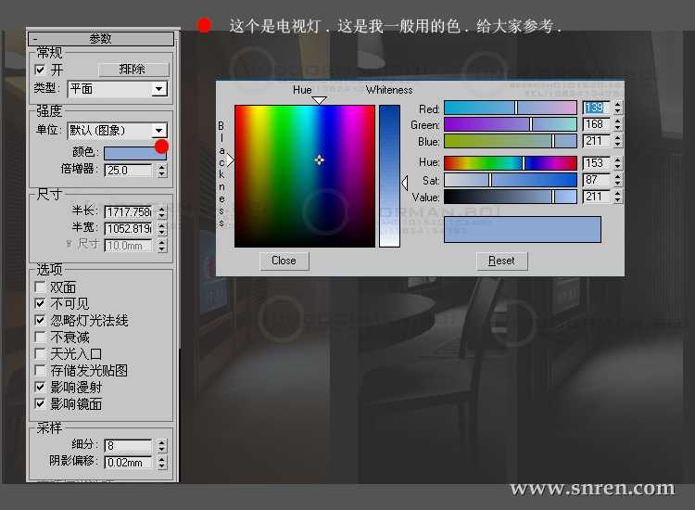
Task: Click the Sat value spinner arrows
Action: point(618,180)
